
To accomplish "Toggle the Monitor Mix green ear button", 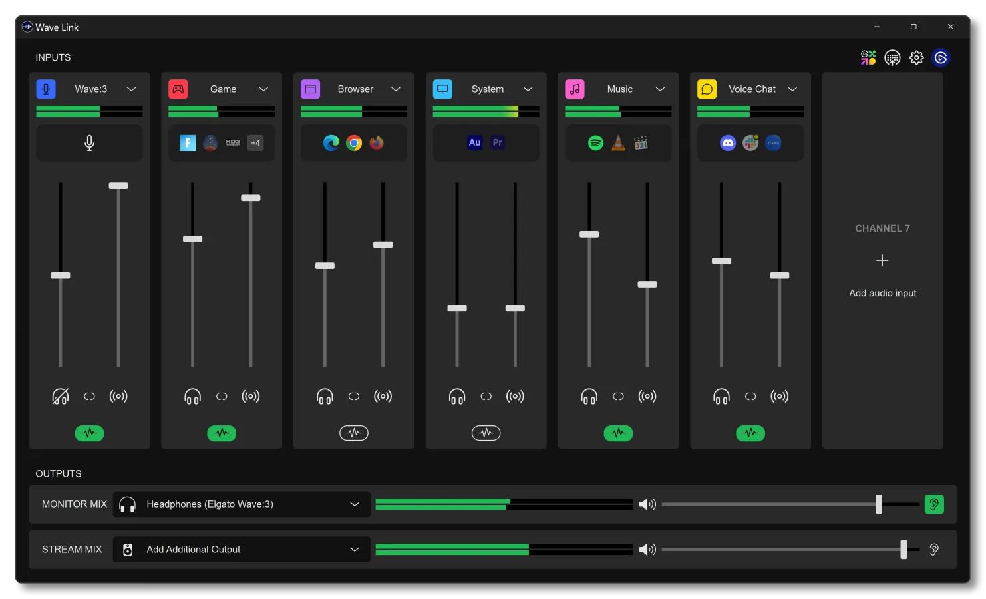I will [x=934, y=504].
